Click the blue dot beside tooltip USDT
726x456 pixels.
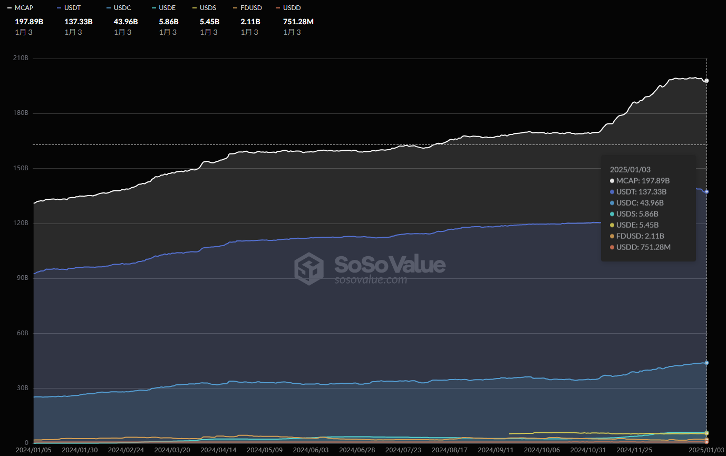pyautogui.click(x=612, y=192)
